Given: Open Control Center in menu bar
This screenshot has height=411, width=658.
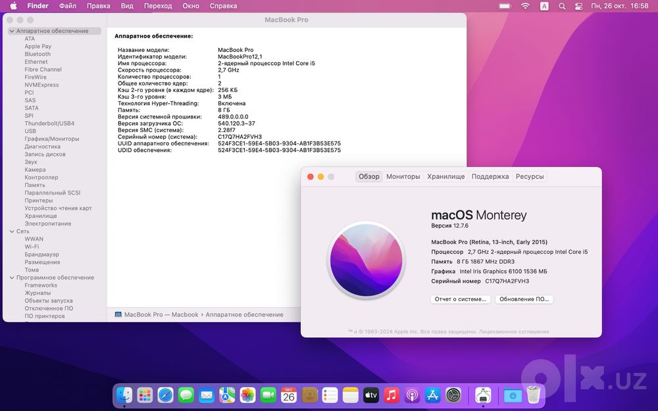Looking at the screenshot, I should pos(578,6).
